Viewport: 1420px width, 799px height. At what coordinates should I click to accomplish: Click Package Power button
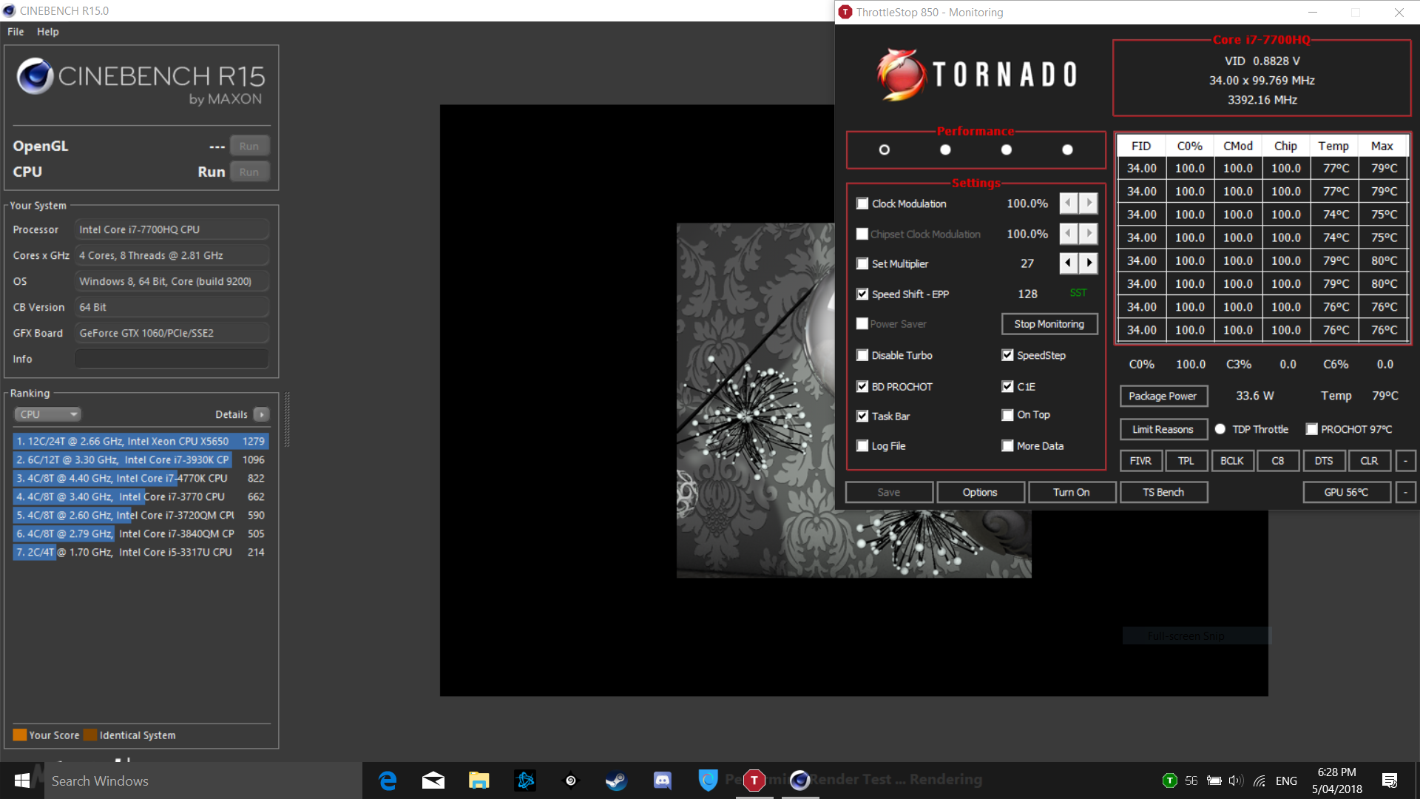click(x=1163, y=396)
